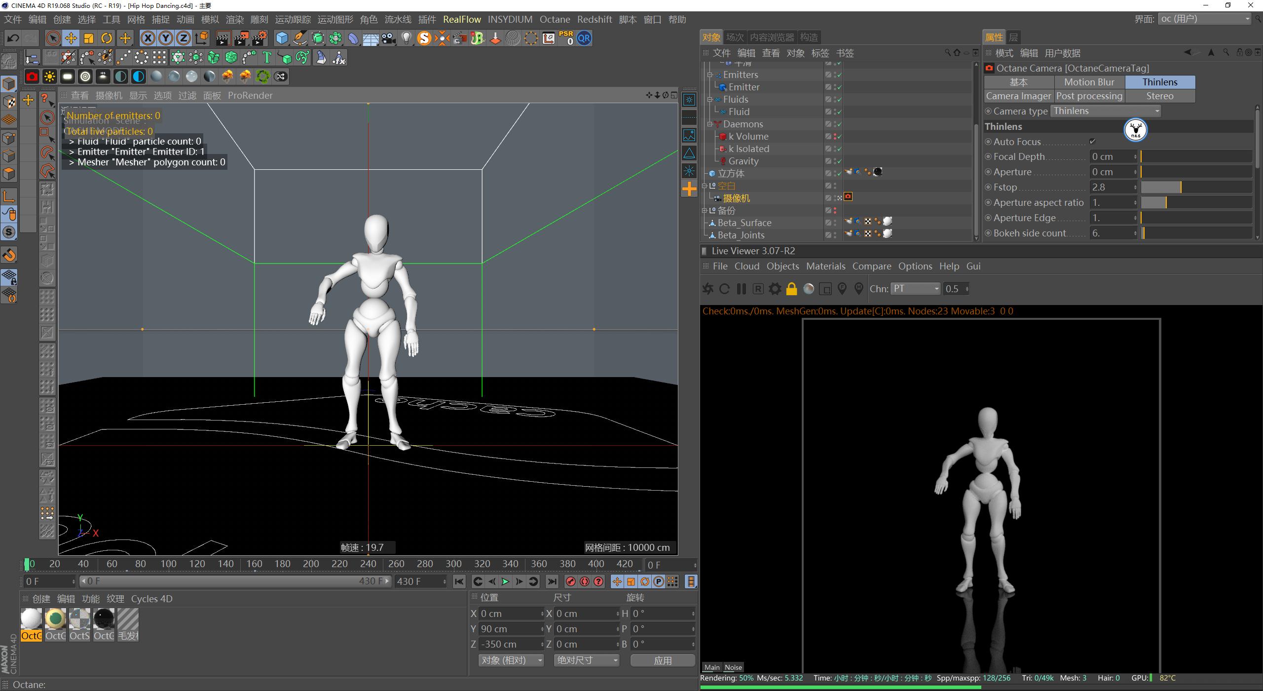Play the animation forward
This screenshot has width=1263, height=691.
(505, 581)
